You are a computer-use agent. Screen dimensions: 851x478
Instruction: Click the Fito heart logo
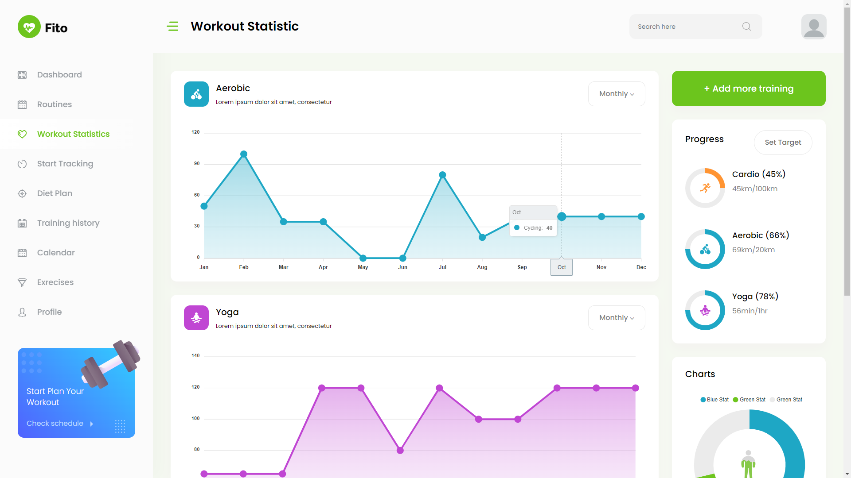coord(29,27)
